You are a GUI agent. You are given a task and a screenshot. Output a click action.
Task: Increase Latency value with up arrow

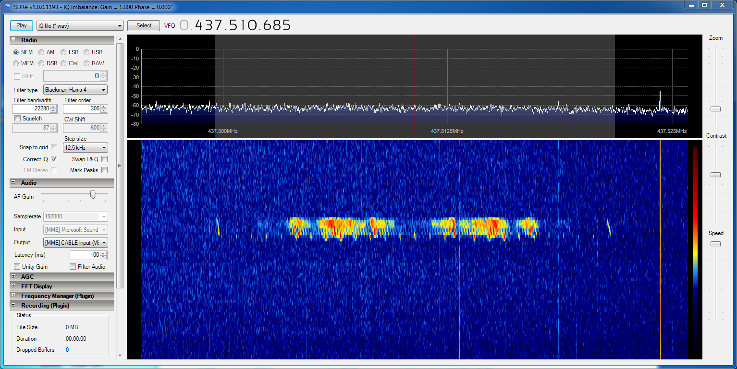[x=104, y=253]
